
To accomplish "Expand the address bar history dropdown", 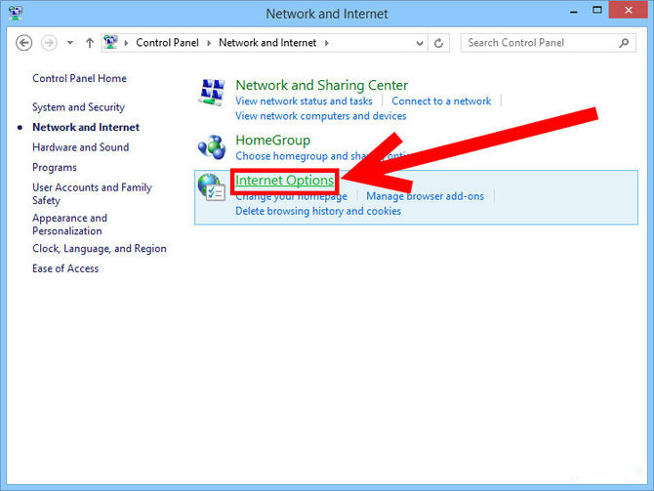I will pyautogui.click(x=420, y=43).
